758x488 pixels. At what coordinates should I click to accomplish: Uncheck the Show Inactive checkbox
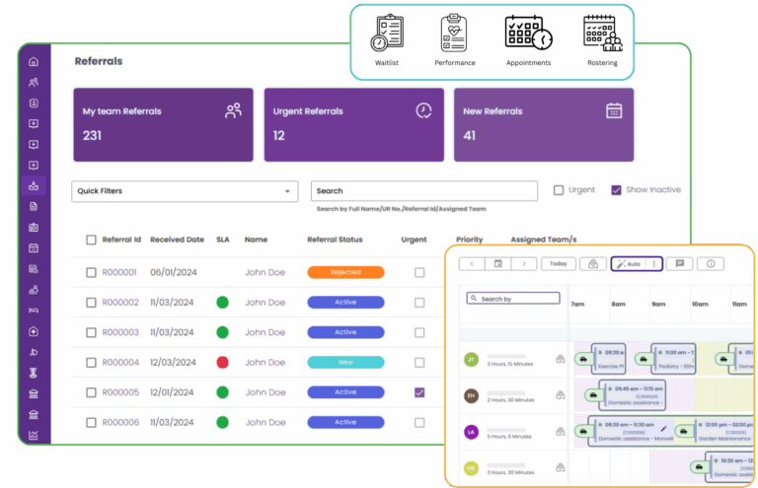[617, 190]
